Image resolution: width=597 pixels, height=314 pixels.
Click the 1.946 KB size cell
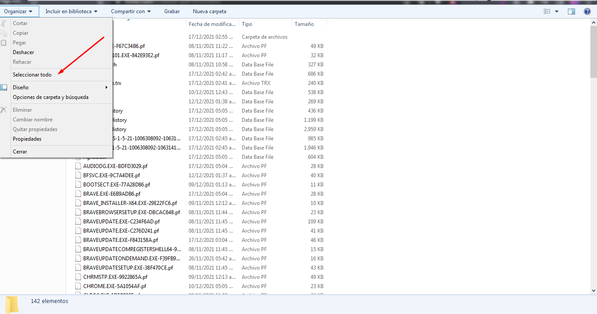(x=313, y=148)
